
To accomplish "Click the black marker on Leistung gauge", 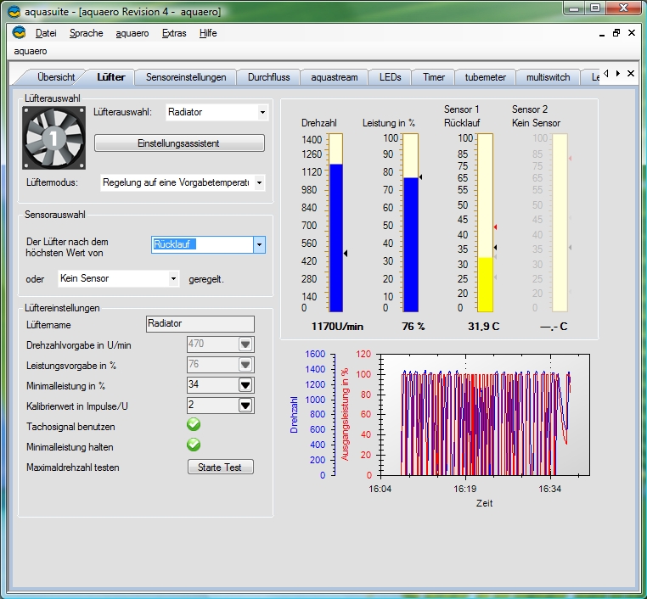I will pyautogui.click(x=420, y=176).
